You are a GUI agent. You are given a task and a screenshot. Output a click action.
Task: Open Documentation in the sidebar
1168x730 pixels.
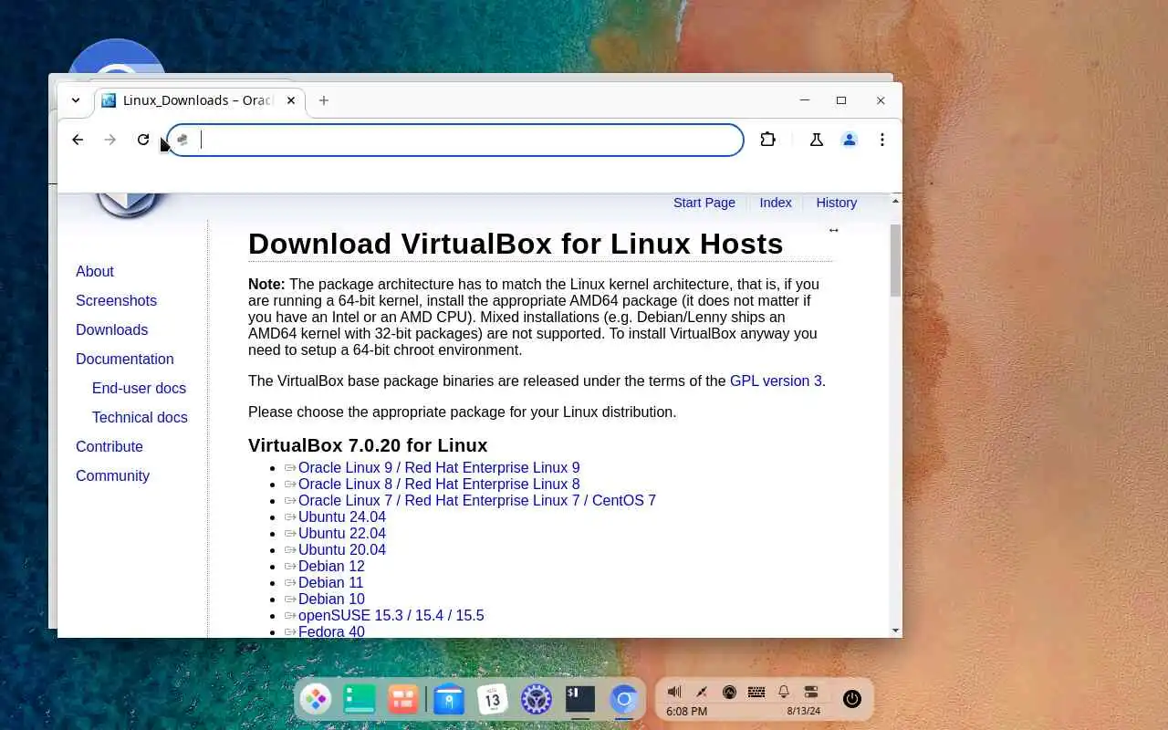[124, 359]
